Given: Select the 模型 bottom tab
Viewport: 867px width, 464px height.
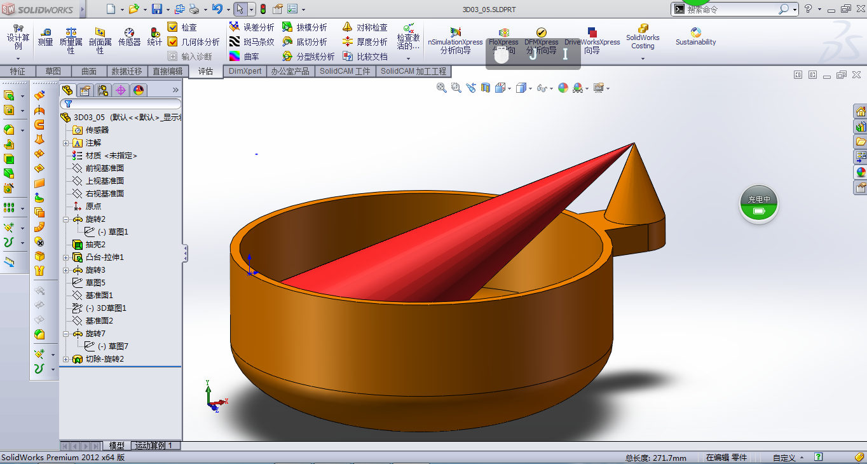Looking at the screenshot, I should 117,446.
